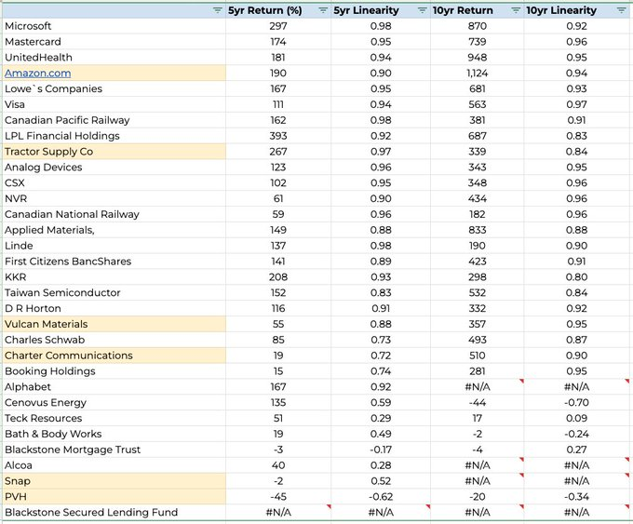The image size is (633, 524).
Task: Open filter menu for 5yr Return (%) column
Action: click(x=323, y=10)
